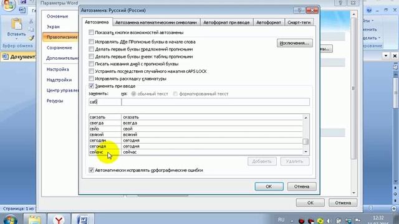Open Windows Explorer from the taskbar
Screen dimensions: 399x224
tap(34, 220)
